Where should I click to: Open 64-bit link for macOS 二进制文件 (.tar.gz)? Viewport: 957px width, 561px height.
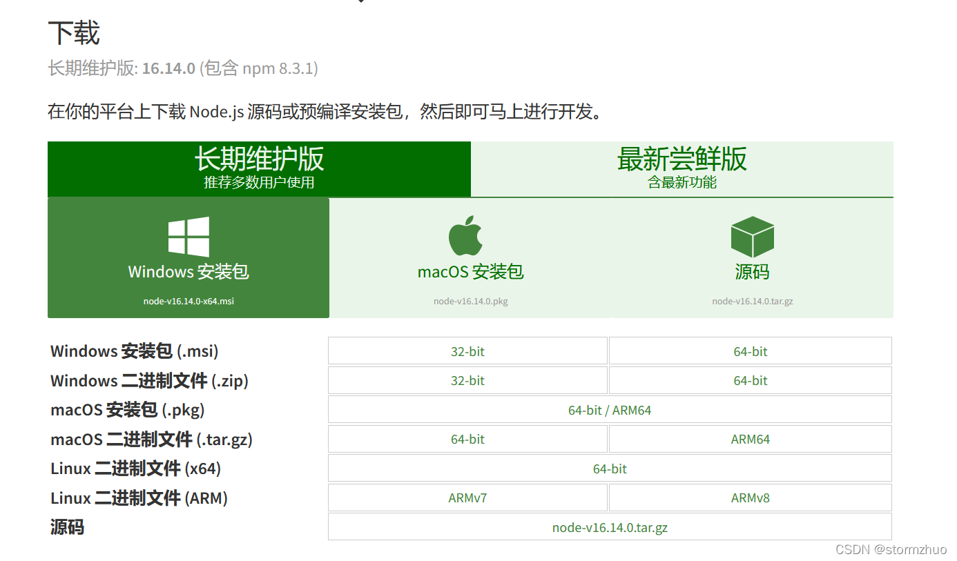pyautogui.click(x=467, y=439)
